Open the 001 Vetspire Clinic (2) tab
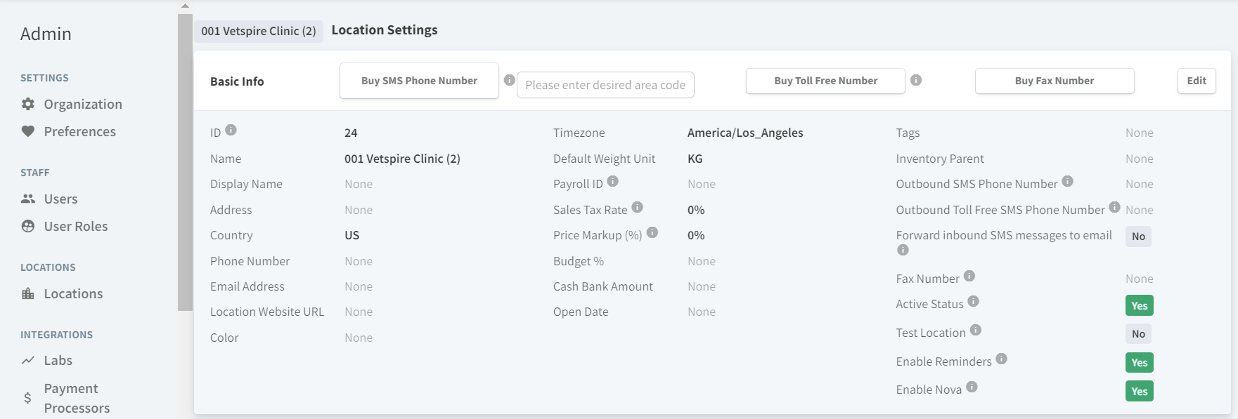Viewport: 1238px width, 419px height. [x=258, y=31]
